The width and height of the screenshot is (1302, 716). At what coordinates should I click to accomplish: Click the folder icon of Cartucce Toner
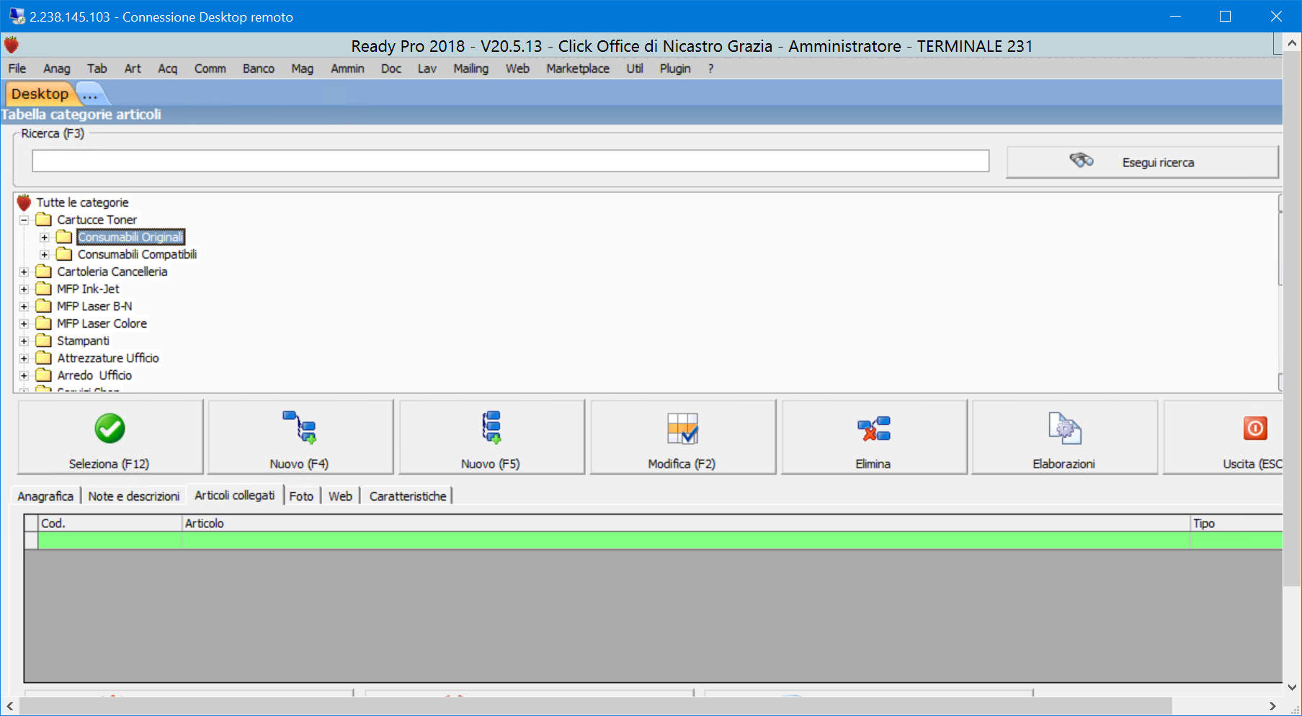(44, 219)
